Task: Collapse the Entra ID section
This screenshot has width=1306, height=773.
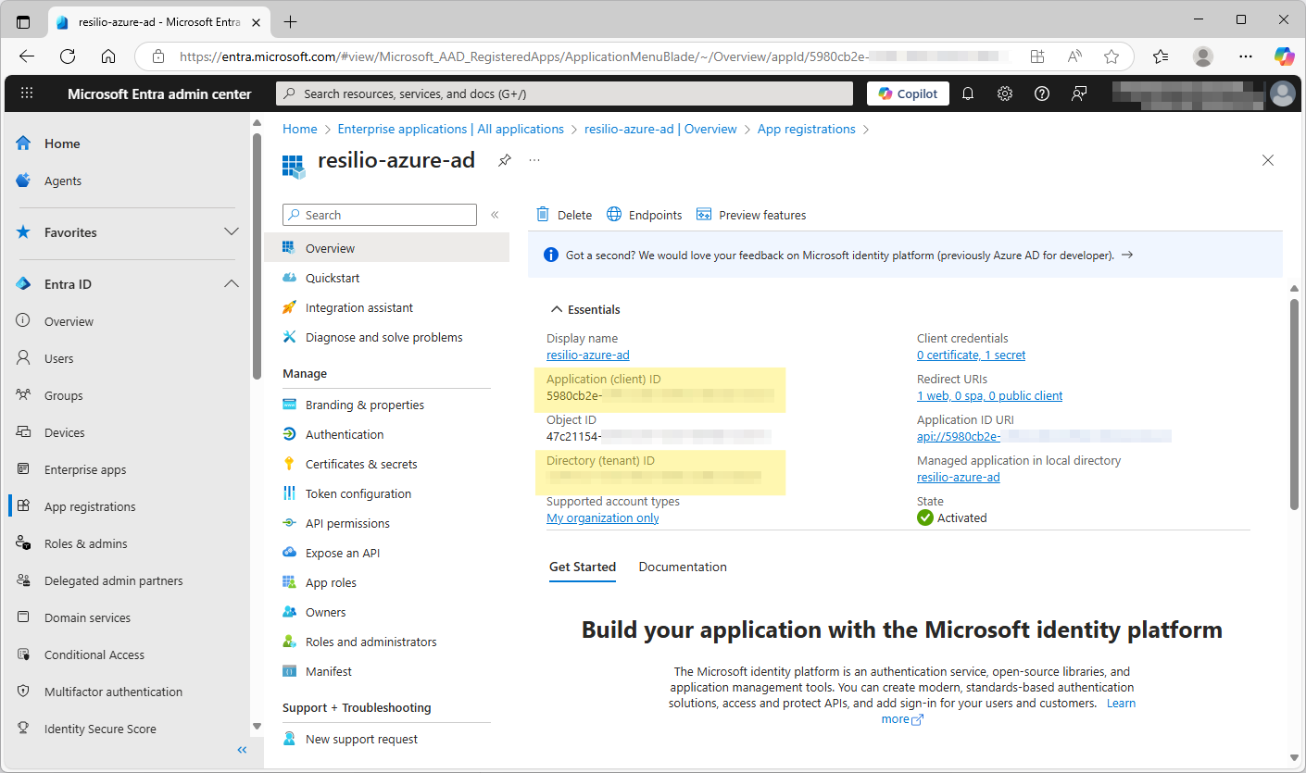Action: coord(231,284)
